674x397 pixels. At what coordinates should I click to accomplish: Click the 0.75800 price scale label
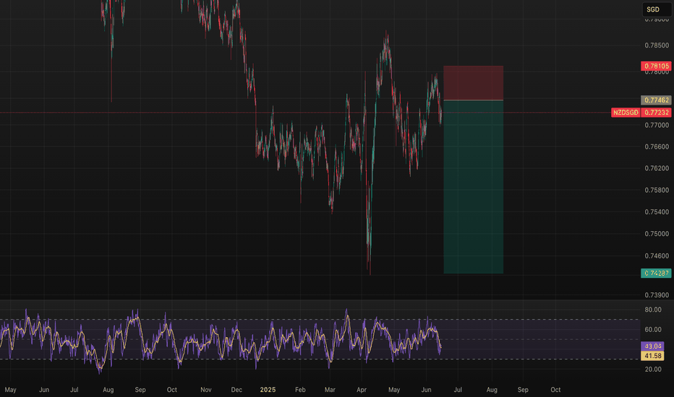657,190
